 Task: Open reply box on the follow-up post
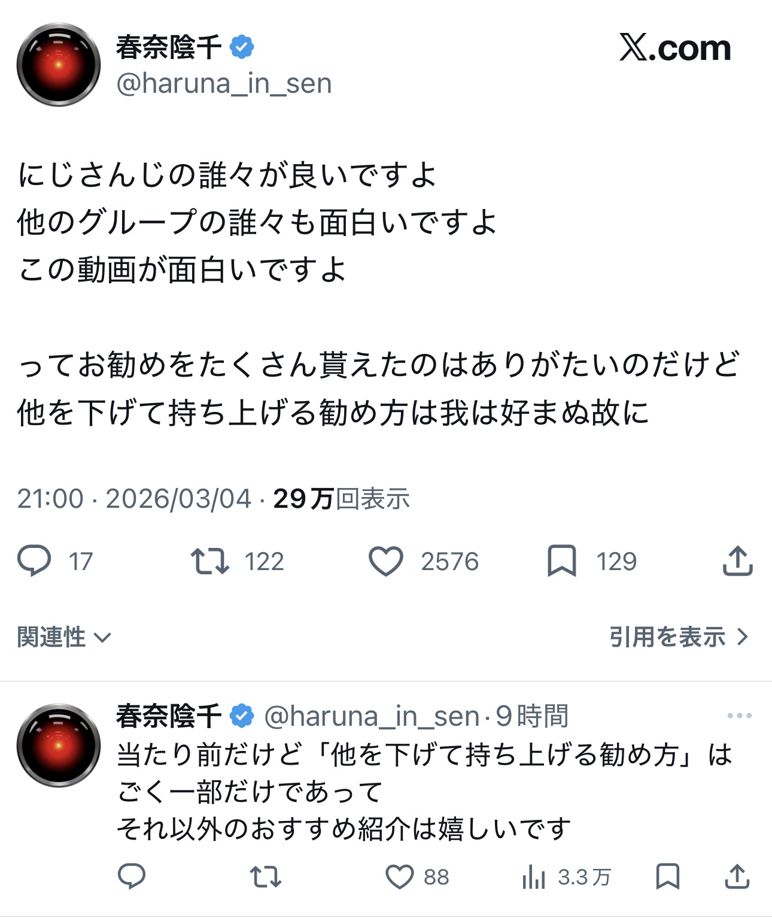click(132, 877)
